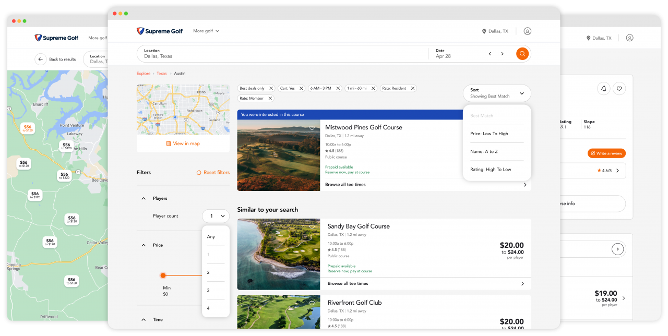Remove the Cart: Yes filter chip

pos(300,89)
